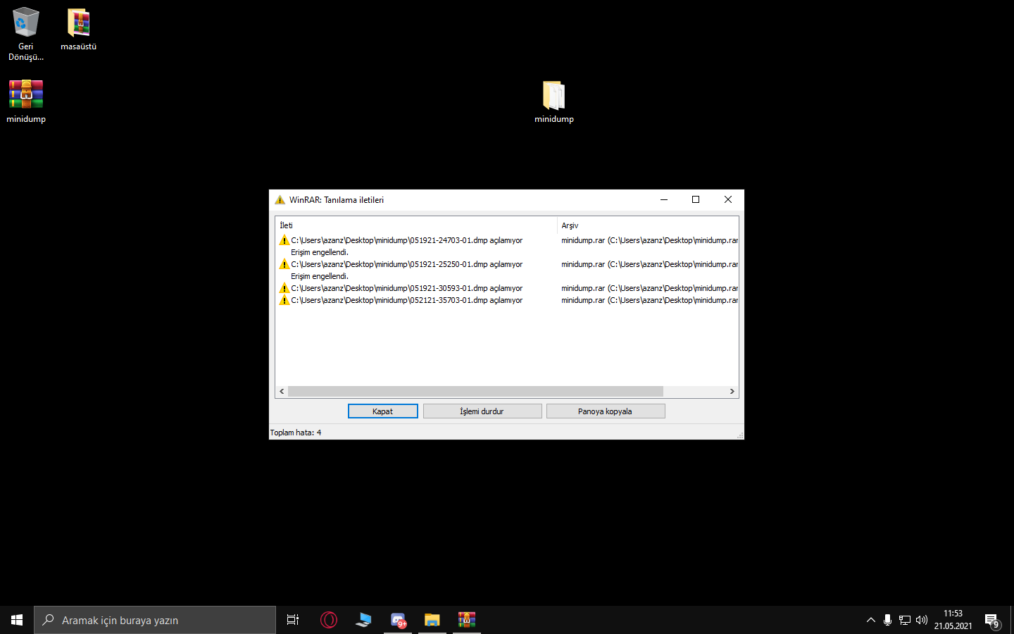Viewport: 1014px width, 634px height.
Task: Close the WinRAR diagnostic messages window
Action: click(x=728, y=200)
